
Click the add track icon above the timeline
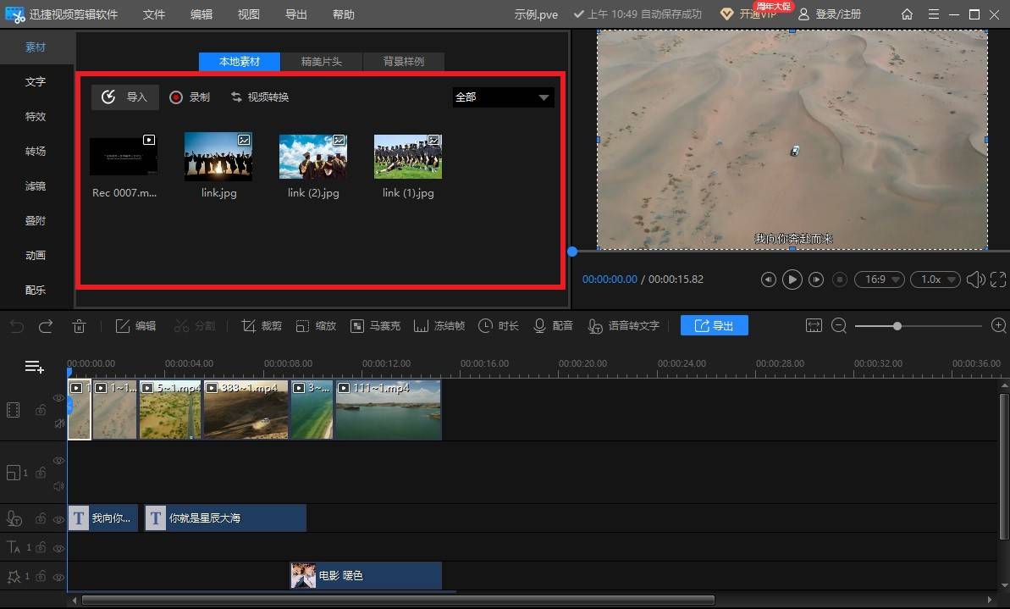[34, 367]
